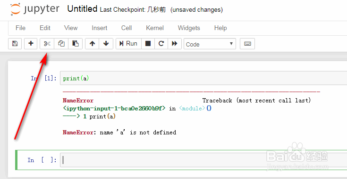
Task: Focus the empty code cell input
Action: pyautogui.click(x=203, y=160)
